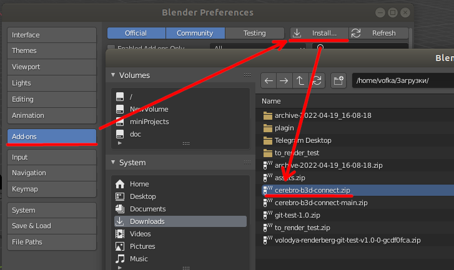Switch to the Keymap preferences section
Image resolution: width=454 pixels, height=270 pixels.
(52, 189)
